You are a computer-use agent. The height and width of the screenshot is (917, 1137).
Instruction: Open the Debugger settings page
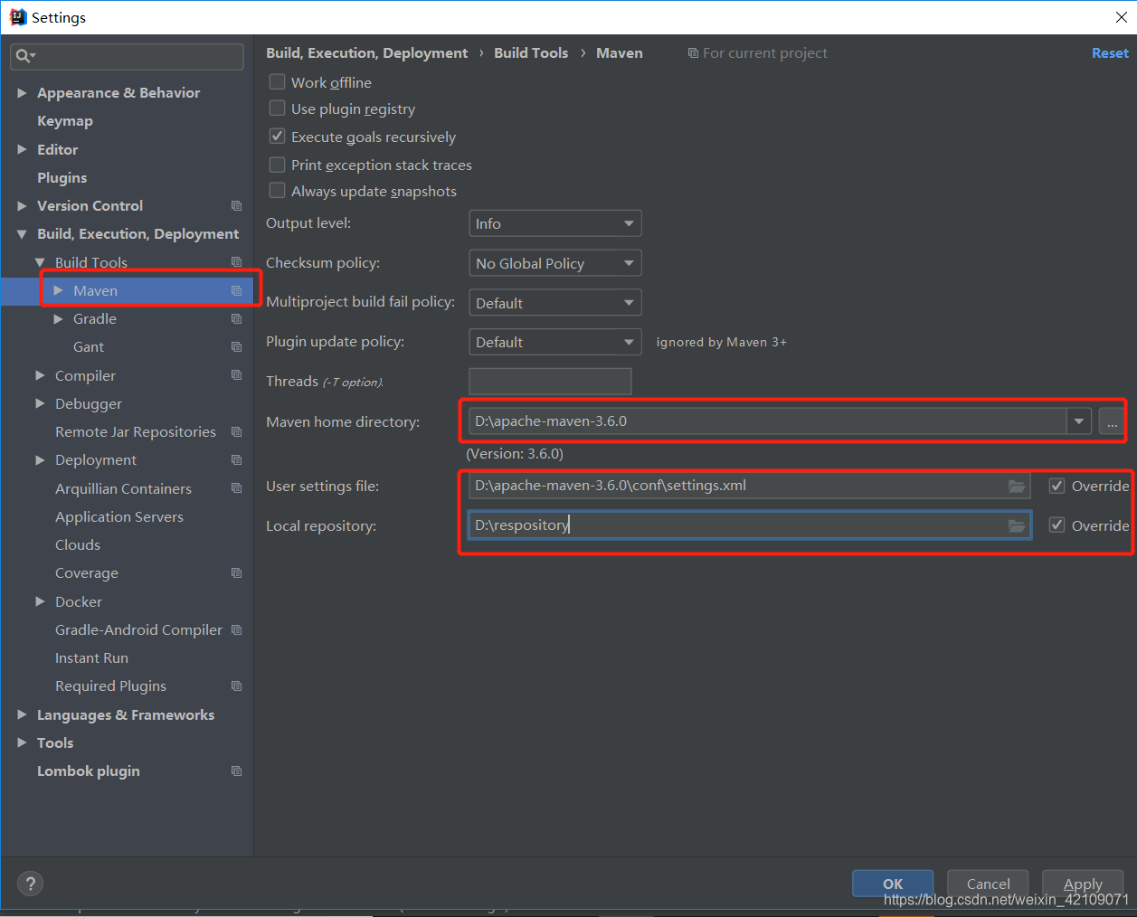(x=89, y=404)
